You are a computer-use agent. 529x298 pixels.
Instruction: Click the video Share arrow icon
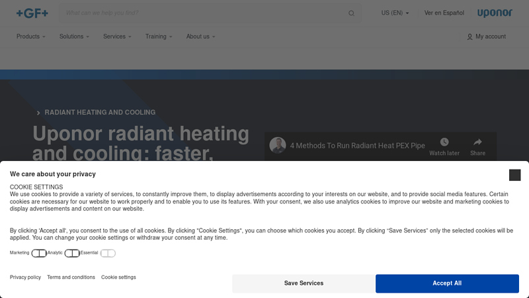(x=477, y=142)
